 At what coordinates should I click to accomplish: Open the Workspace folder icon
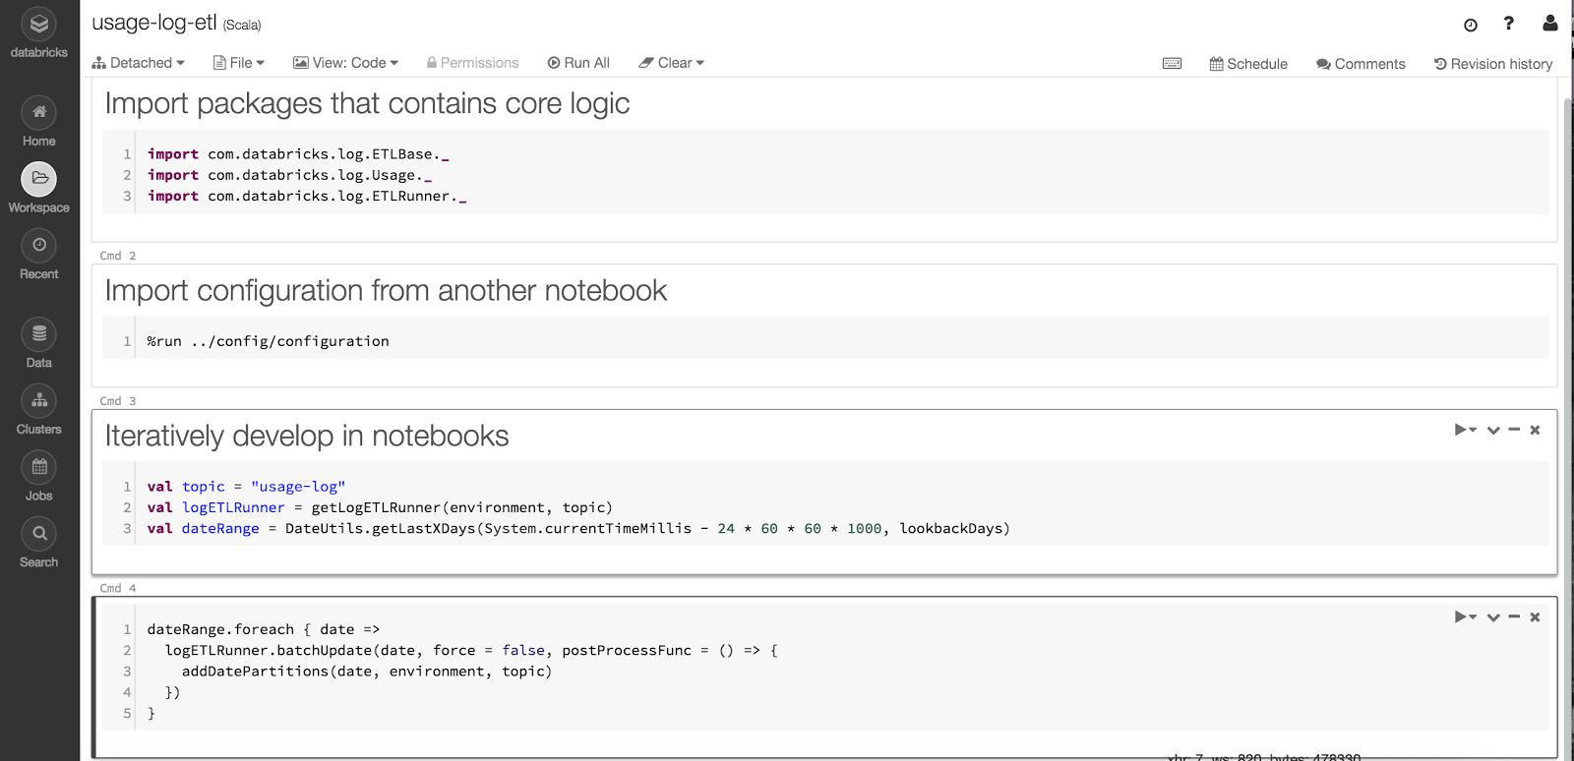click(x=39, y=179)
